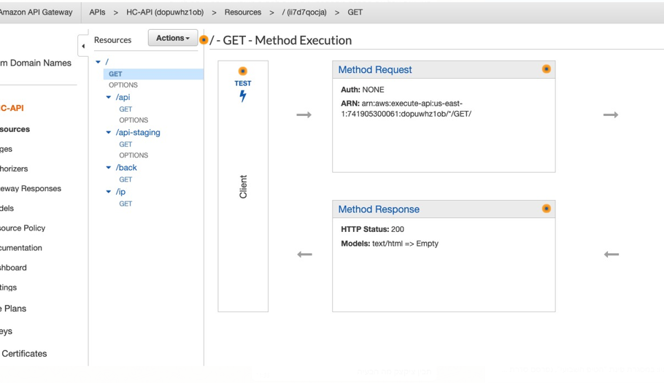Open the /back resource
This screenshot has width=664, height=383.
click(126, 168)
